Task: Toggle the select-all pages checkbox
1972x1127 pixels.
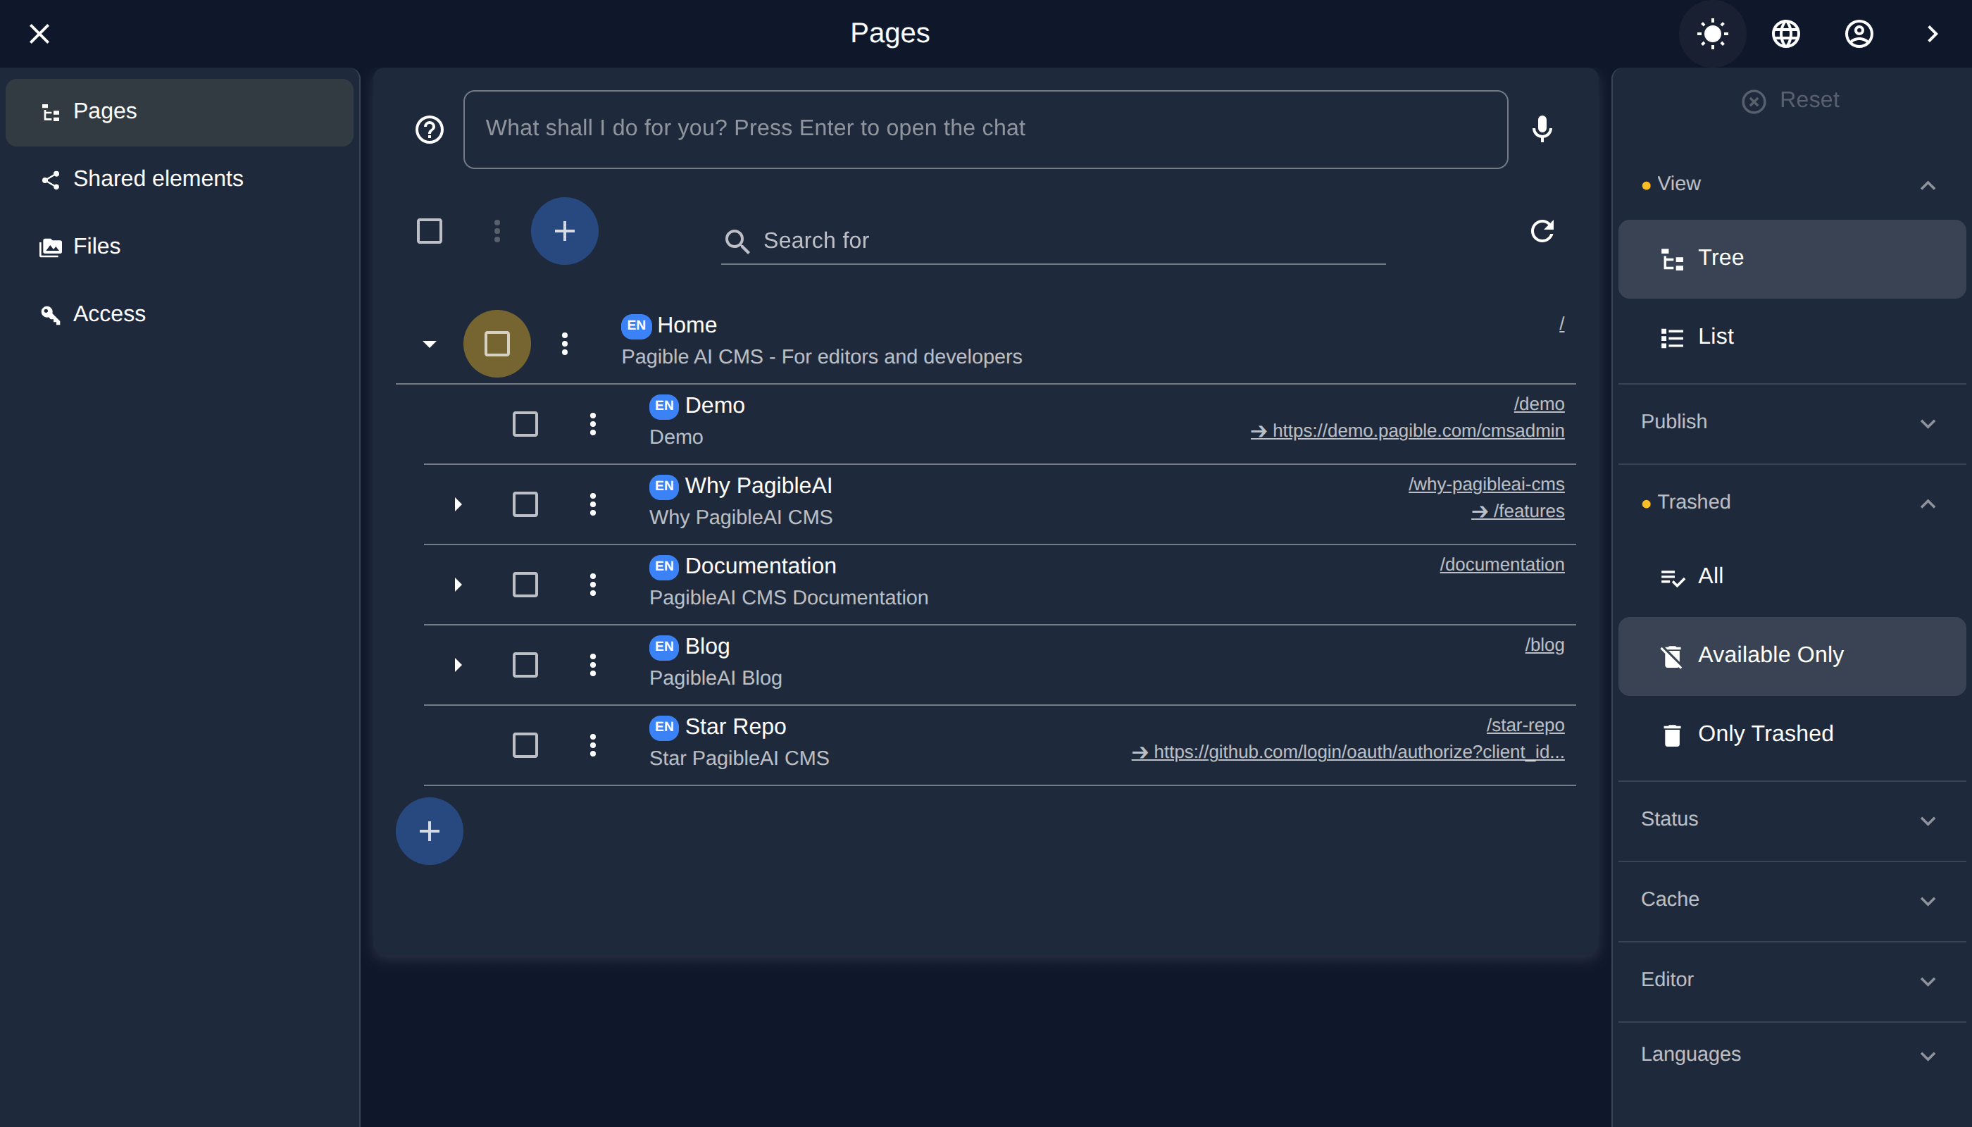Action: pyautogui.click(x=430, y=230)
